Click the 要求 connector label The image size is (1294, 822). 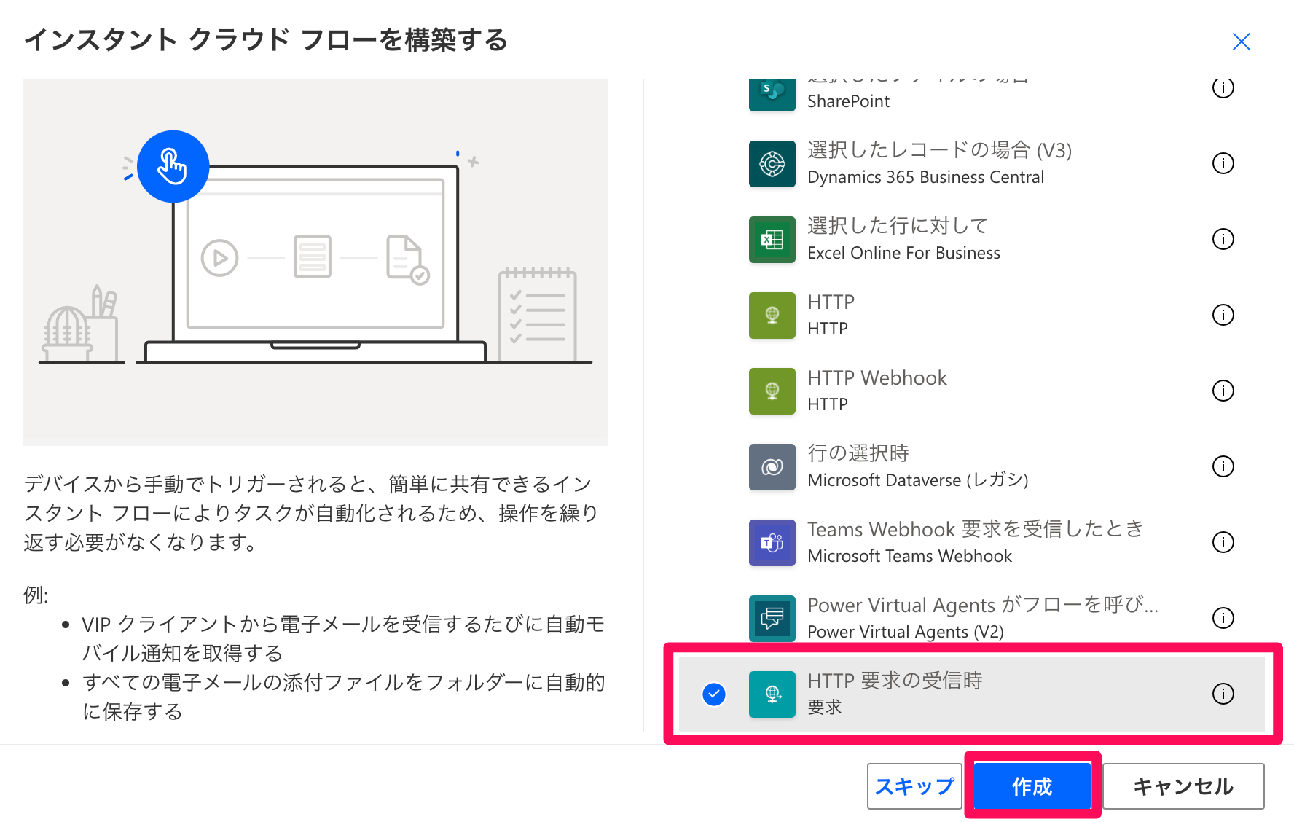point(825,707)
